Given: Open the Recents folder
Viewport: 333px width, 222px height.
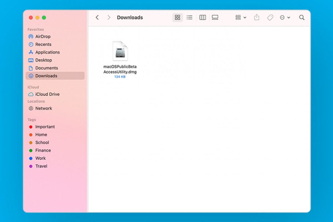Looking at the screenshot, I should tap(43, 44).
